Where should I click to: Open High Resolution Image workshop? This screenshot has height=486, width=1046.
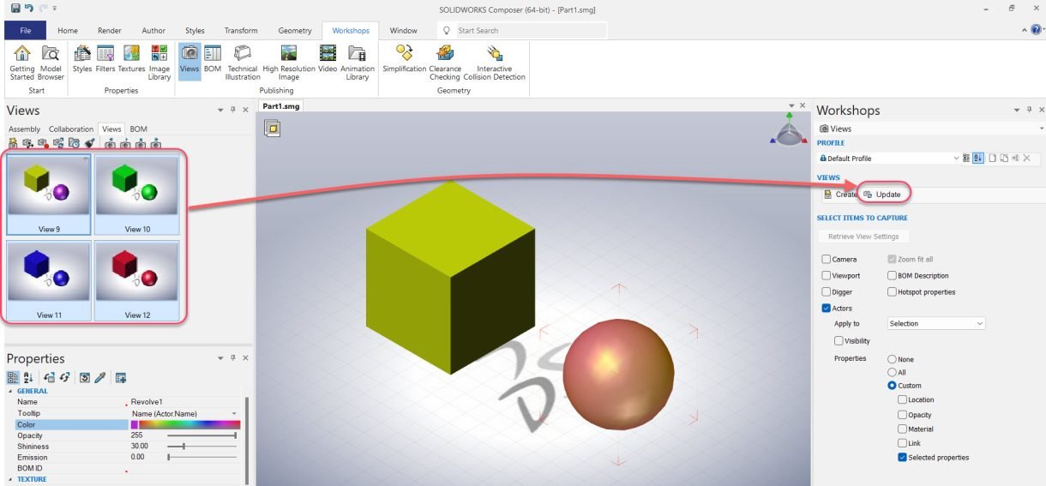coord(289,63)
